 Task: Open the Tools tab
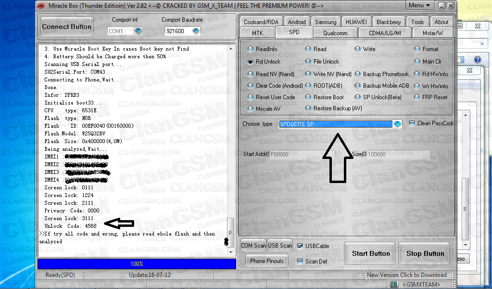[417, 22]
